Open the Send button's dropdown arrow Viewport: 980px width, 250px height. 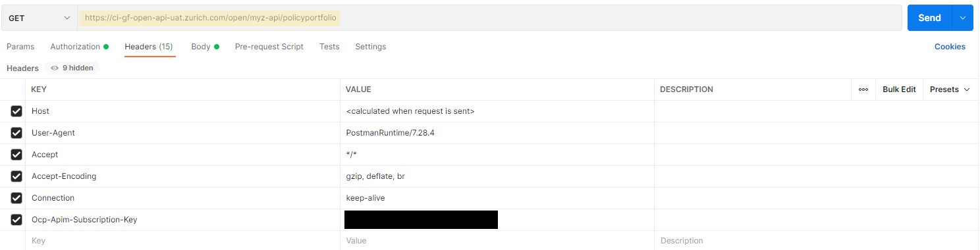(x=963, y=18)
